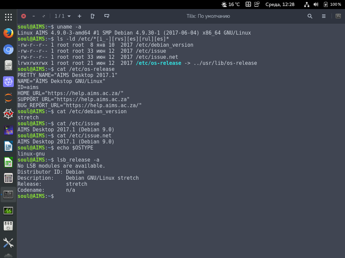Click the panel indicator icon after temperature

pos(248,4)
